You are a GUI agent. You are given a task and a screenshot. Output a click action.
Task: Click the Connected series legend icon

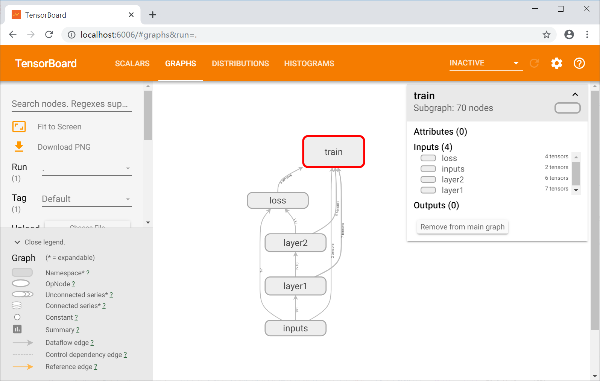[17, 305]
